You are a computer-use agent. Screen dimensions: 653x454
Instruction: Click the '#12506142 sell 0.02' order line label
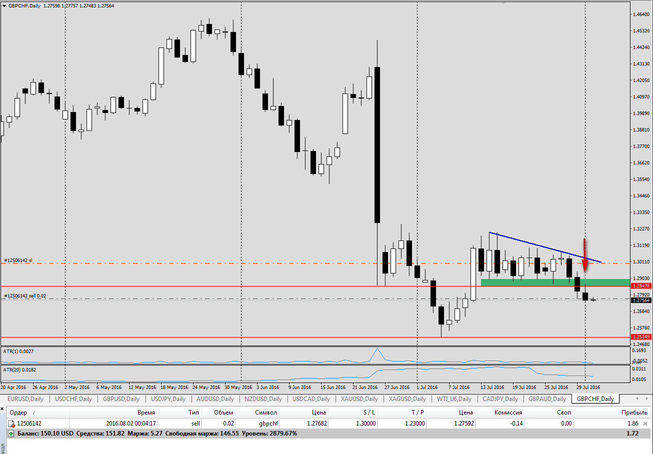click(25, 295)
